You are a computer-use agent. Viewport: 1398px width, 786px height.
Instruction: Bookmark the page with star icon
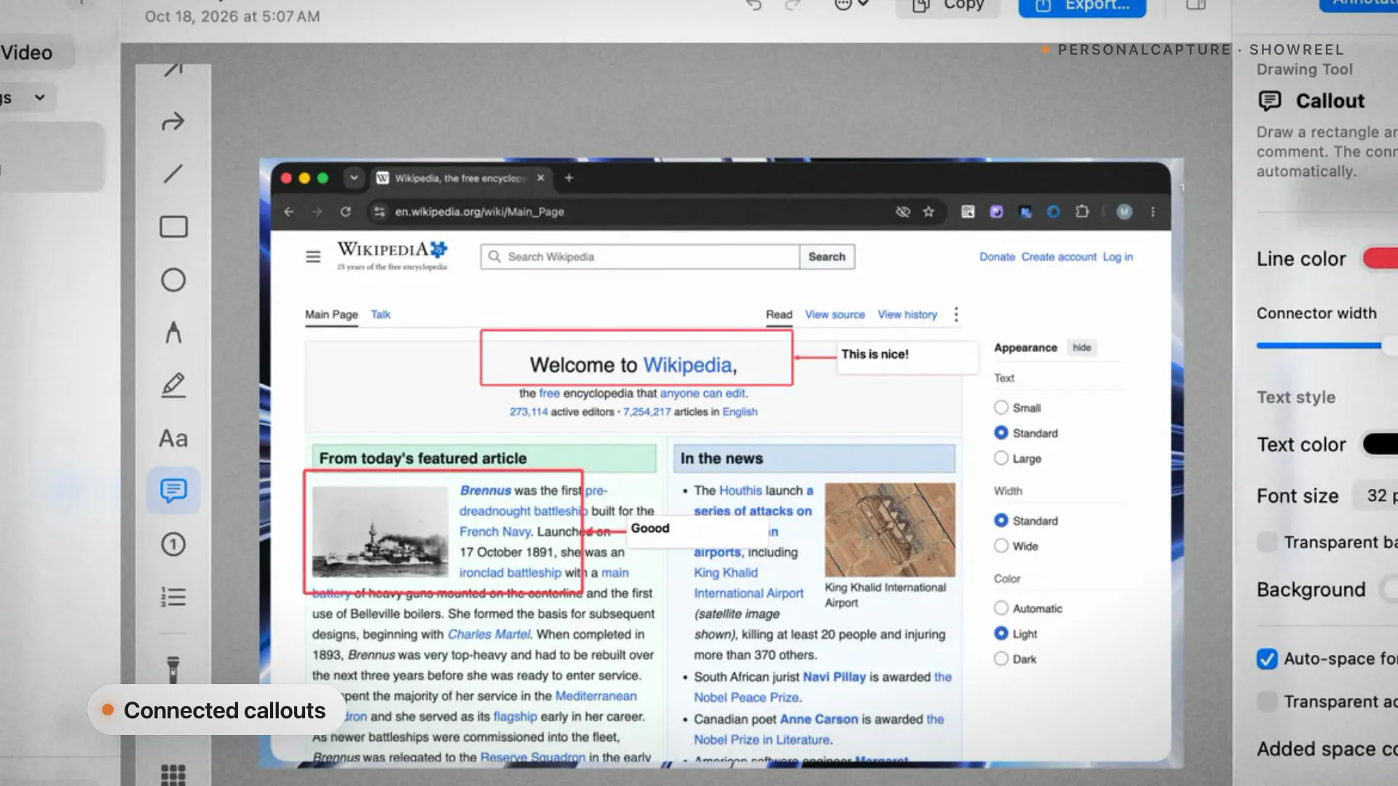click(x=928, y=212)
